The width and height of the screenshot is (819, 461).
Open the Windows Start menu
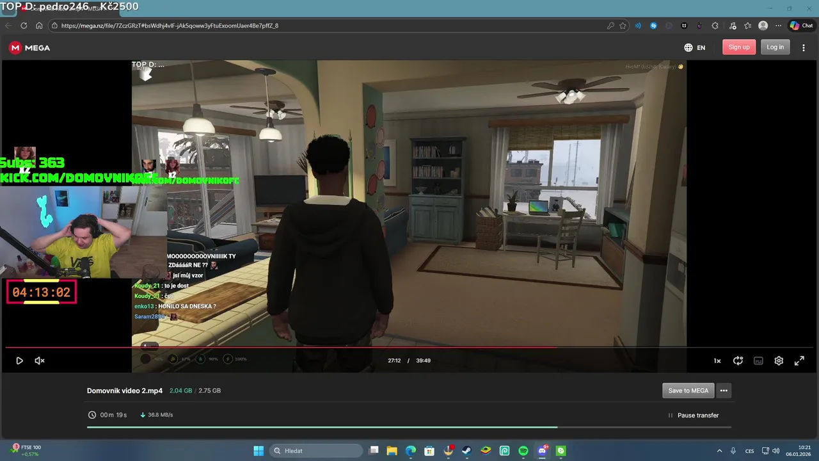pyautogui.click(x=258, y=451)
